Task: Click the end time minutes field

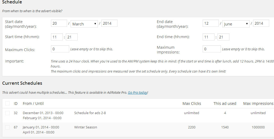Action: (x=223, y=37)
